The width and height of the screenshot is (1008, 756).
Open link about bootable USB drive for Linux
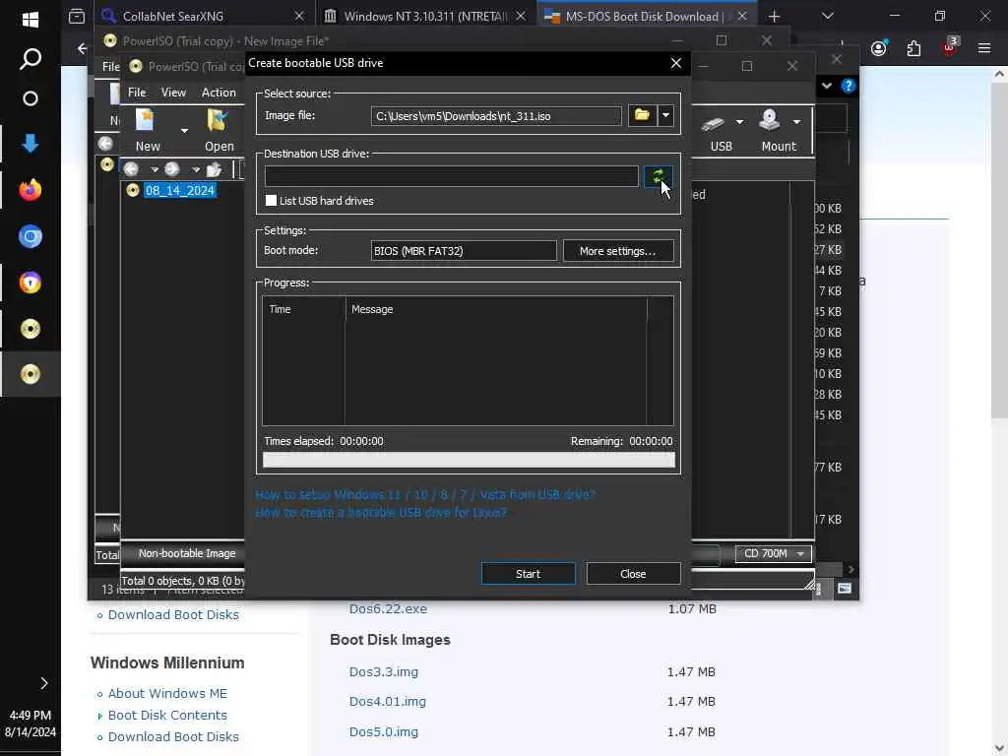point(381,512)
